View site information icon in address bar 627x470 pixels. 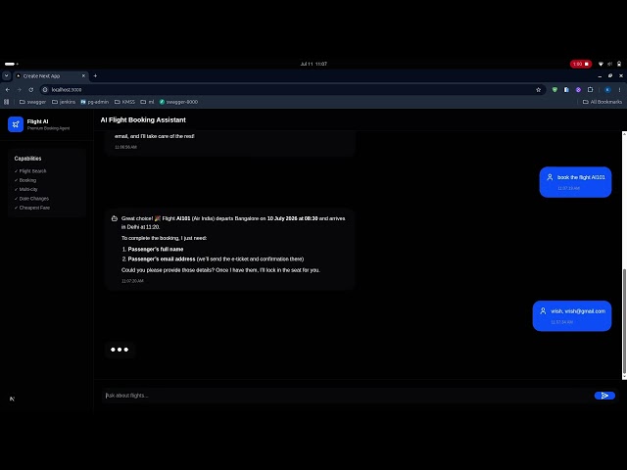45,89
